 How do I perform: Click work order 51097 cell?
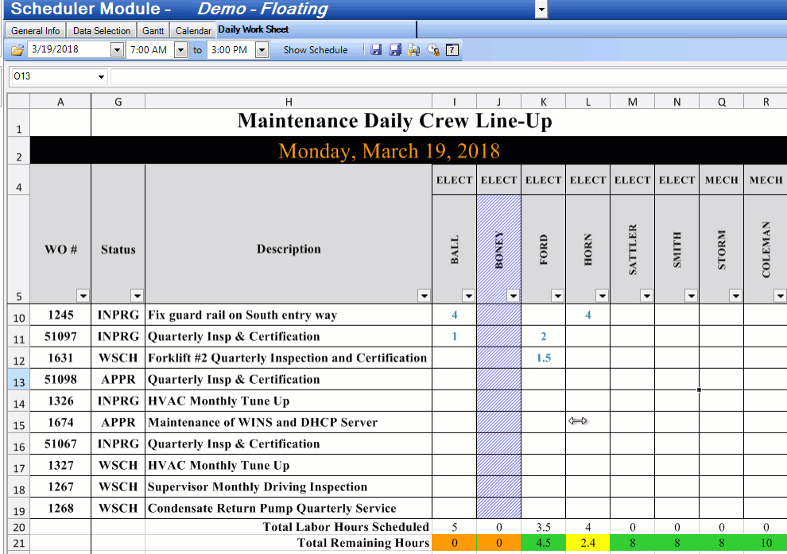60,336
